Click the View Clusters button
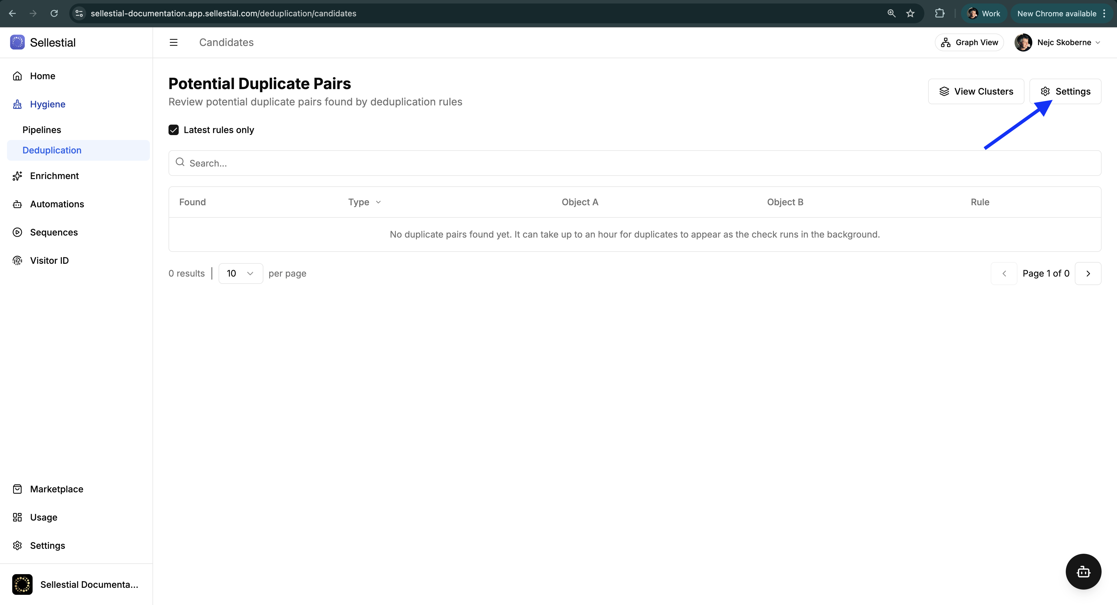 976,91
